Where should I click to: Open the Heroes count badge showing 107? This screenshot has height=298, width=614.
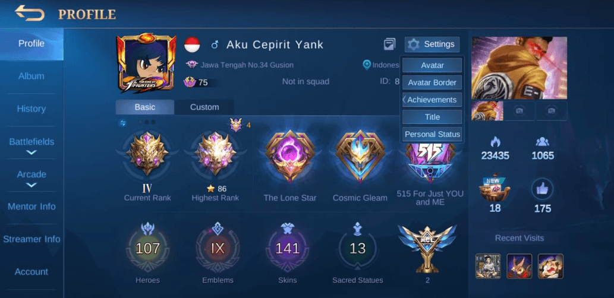point(147,248)
